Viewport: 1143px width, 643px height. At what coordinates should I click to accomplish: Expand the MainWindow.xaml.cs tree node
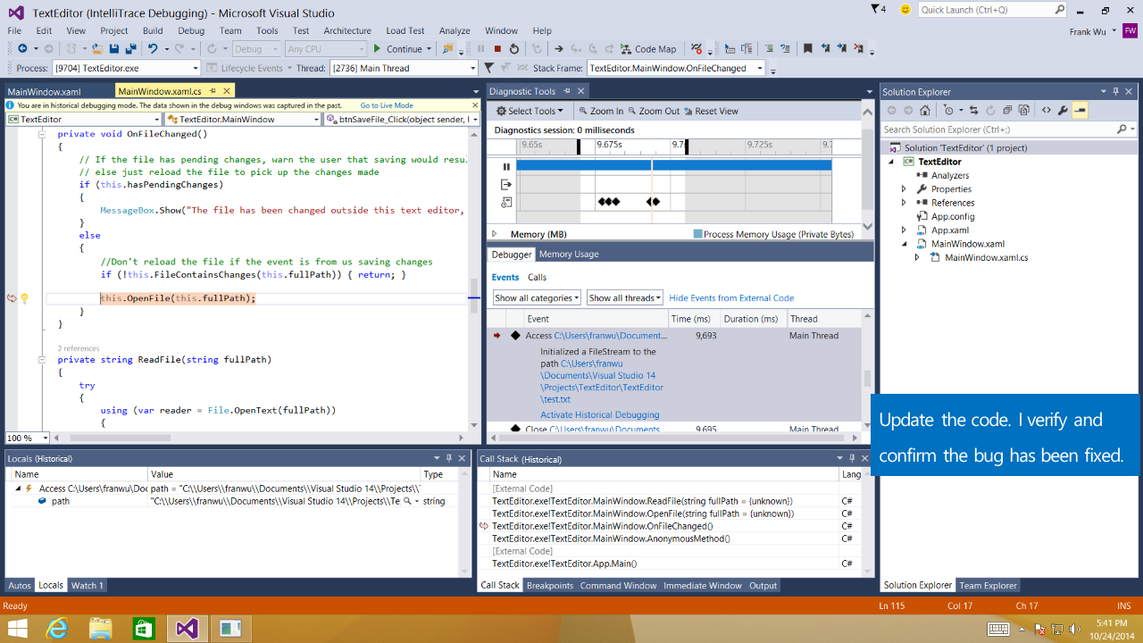click(917, 257)
